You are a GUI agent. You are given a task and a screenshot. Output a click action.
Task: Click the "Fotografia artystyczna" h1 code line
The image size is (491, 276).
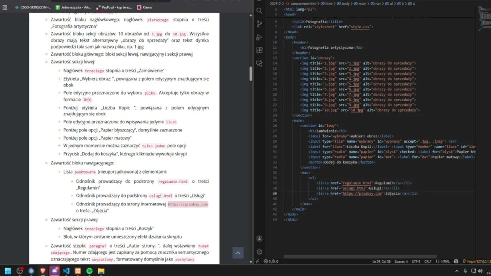(x=331, y=48)
